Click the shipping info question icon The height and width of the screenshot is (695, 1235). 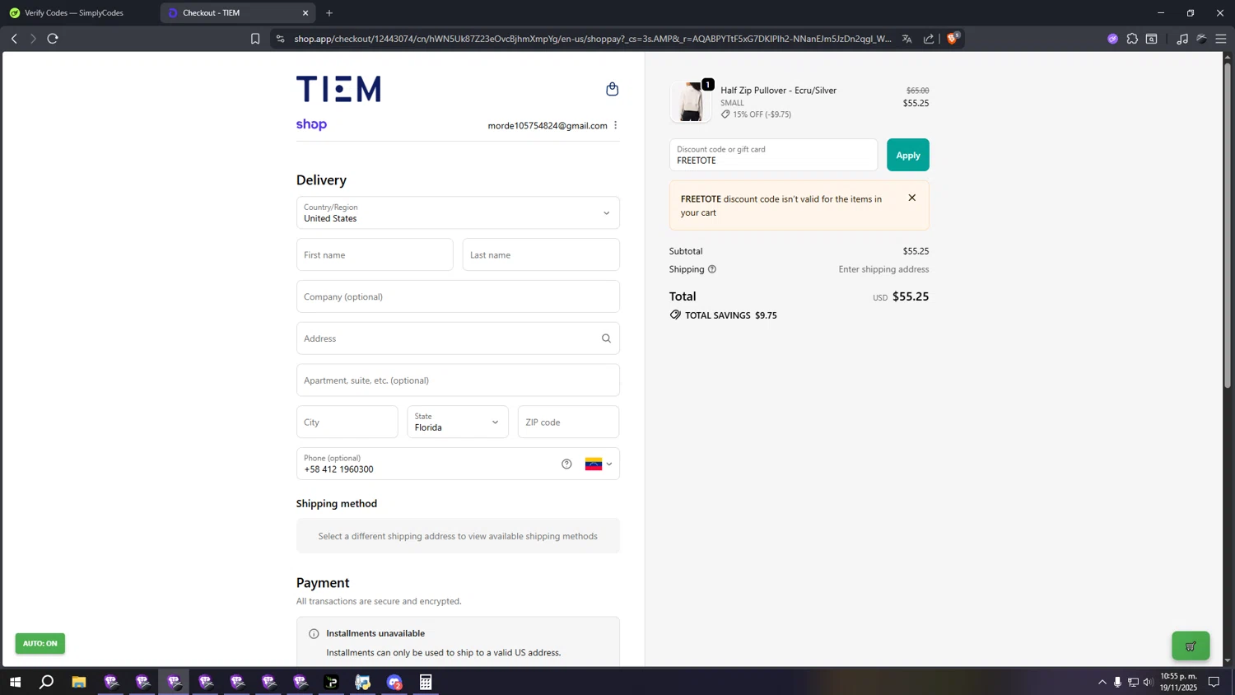tap(712, 269)
